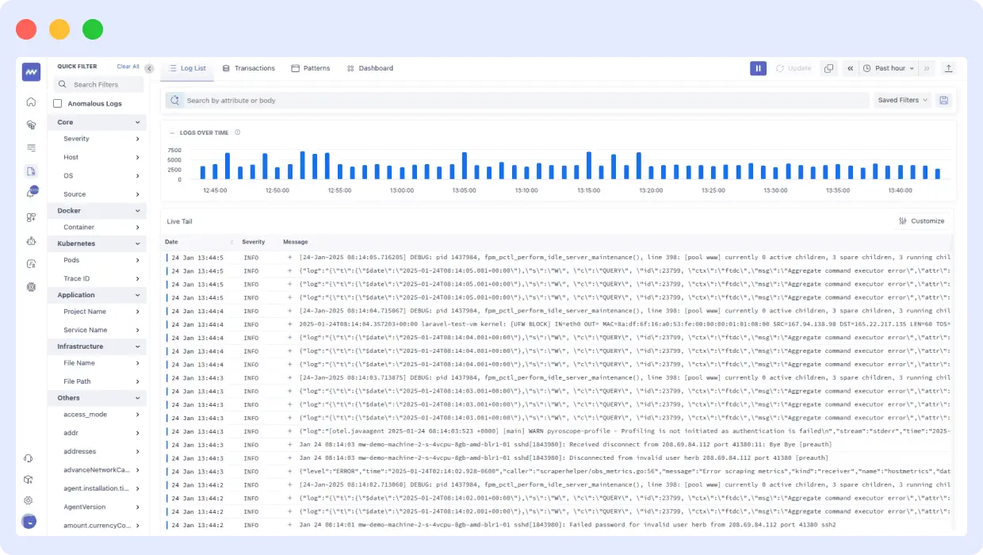The image size is (983, 555).
Task: Click the Update button
Action: point(794,68)
